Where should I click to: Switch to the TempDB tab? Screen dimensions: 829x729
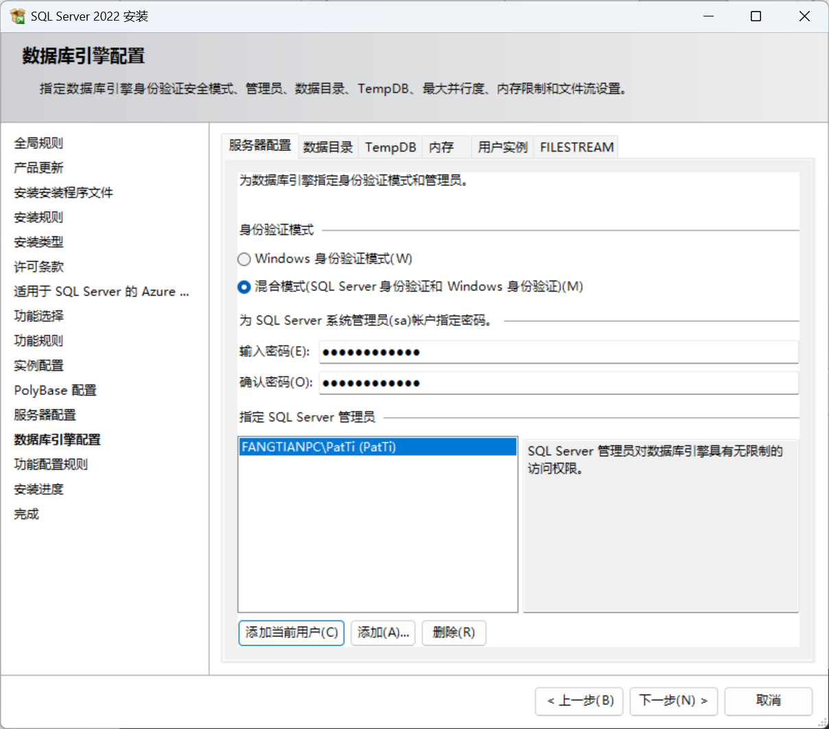click(390, 147)
